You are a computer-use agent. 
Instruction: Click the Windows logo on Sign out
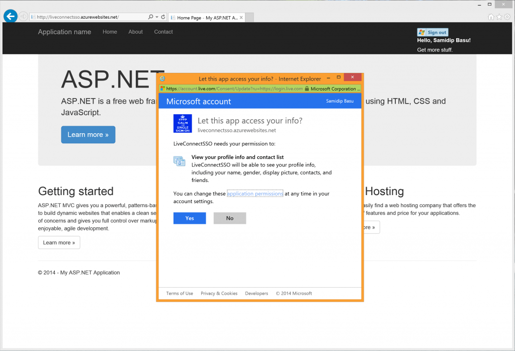[422, 32]
